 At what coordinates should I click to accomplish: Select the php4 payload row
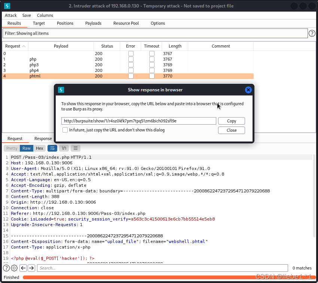[128, 70]
